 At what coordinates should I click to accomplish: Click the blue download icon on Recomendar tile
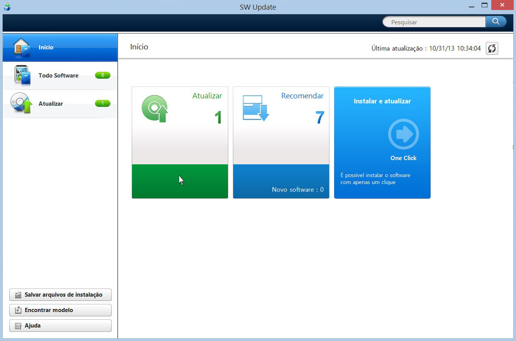256,108
